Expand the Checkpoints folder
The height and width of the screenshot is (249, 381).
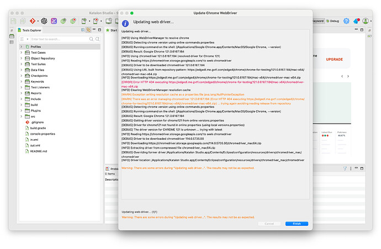pos(22,76)
